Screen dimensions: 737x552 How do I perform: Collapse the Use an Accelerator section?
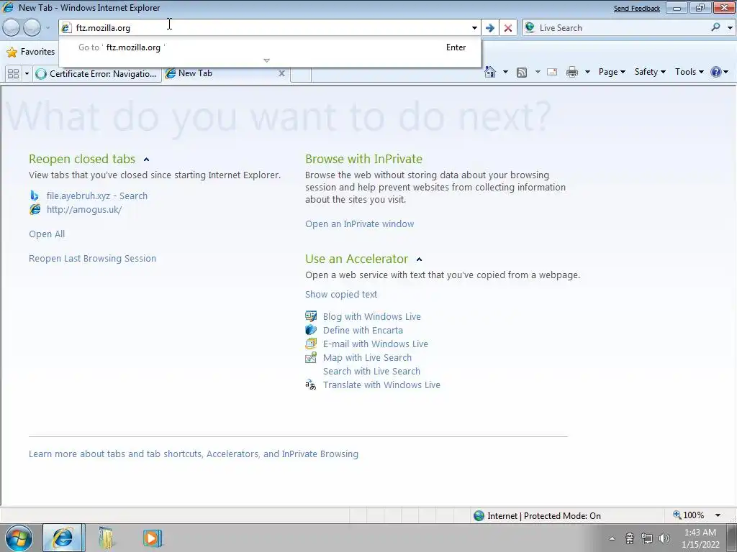420,259
